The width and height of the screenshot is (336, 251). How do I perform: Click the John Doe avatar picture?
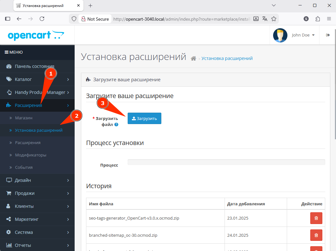pos(280,35)
